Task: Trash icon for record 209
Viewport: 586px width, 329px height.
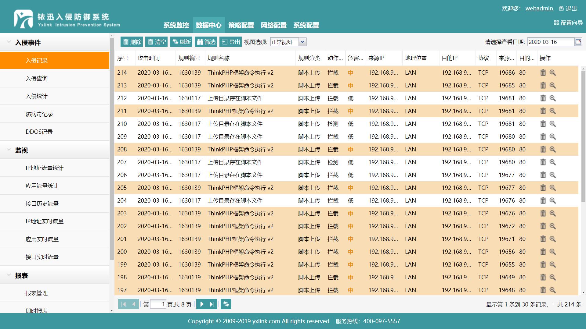Action: (x=543, y=136)
